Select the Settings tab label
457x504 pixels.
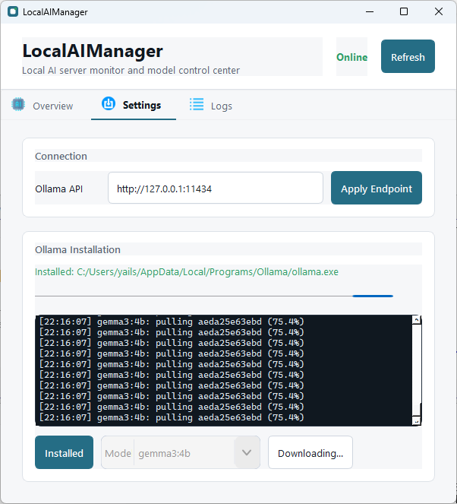(x=142, y=105)
